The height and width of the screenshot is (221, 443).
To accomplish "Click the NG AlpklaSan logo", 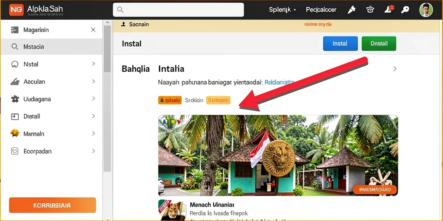I will [36, 10].
